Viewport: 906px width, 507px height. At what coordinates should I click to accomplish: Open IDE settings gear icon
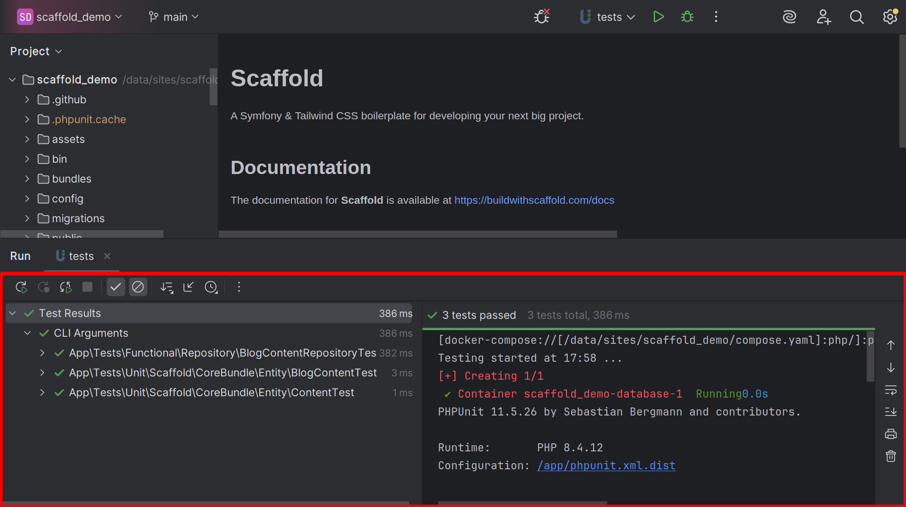coord(890,17)
